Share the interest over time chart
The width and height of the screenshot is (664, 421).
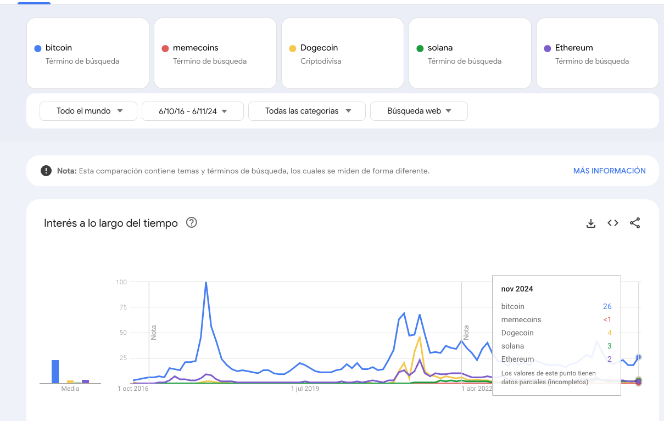pos(635,223)
